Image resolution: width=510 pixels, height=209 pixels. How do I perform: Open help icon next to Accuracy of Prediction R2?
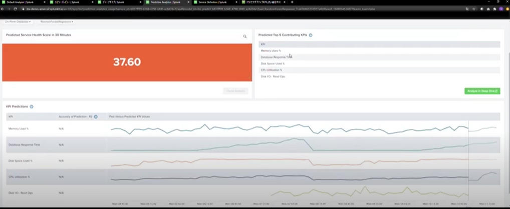(96, 116)
